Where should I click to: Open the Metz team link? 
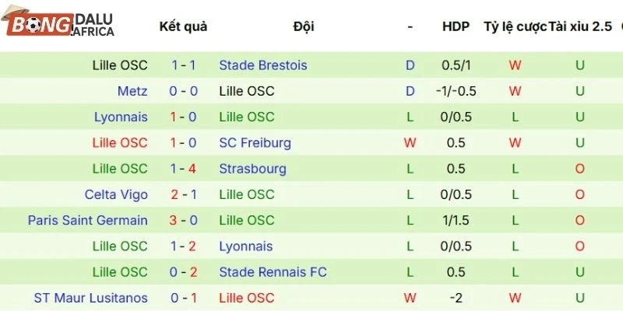132,91
